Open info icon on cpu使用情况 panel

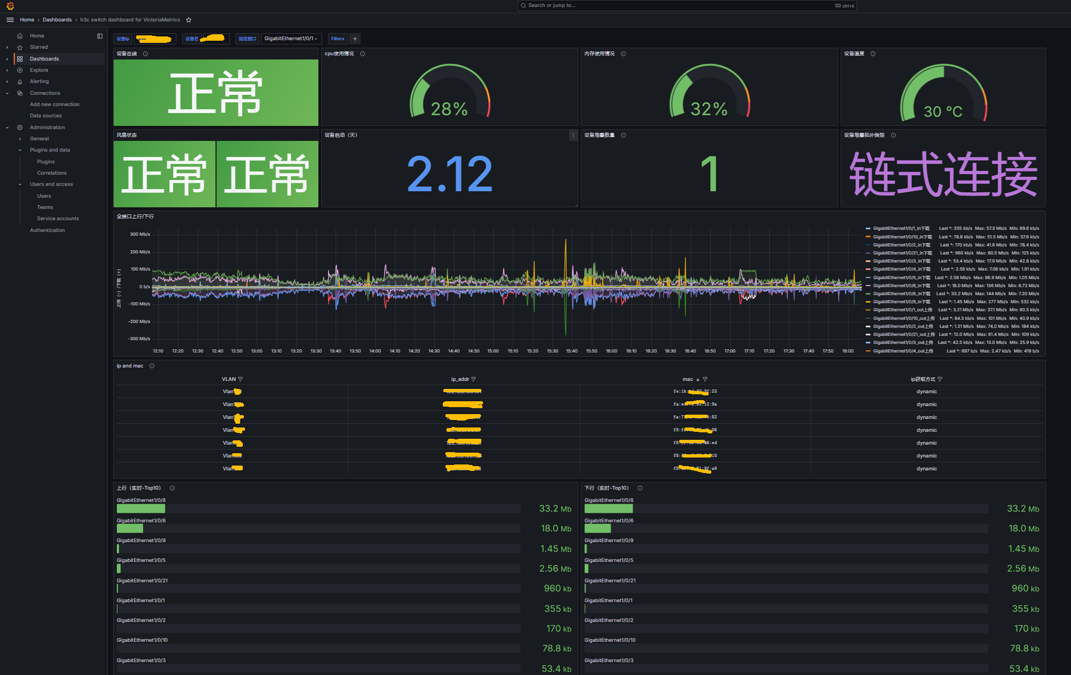362,54
